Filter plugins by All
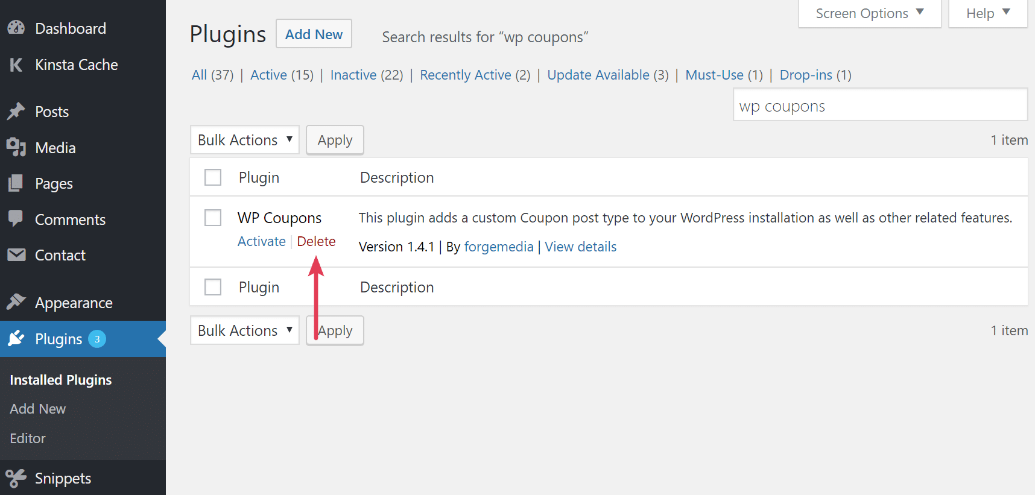 click(x=199, y=75)
